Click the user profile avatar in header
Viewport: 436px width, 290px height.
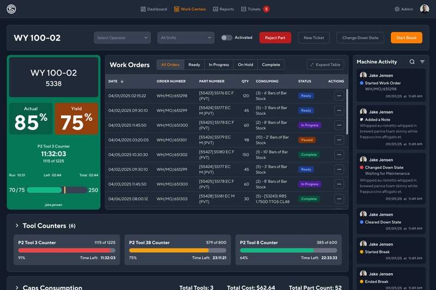pyautogui.click(x=425, y=9)
